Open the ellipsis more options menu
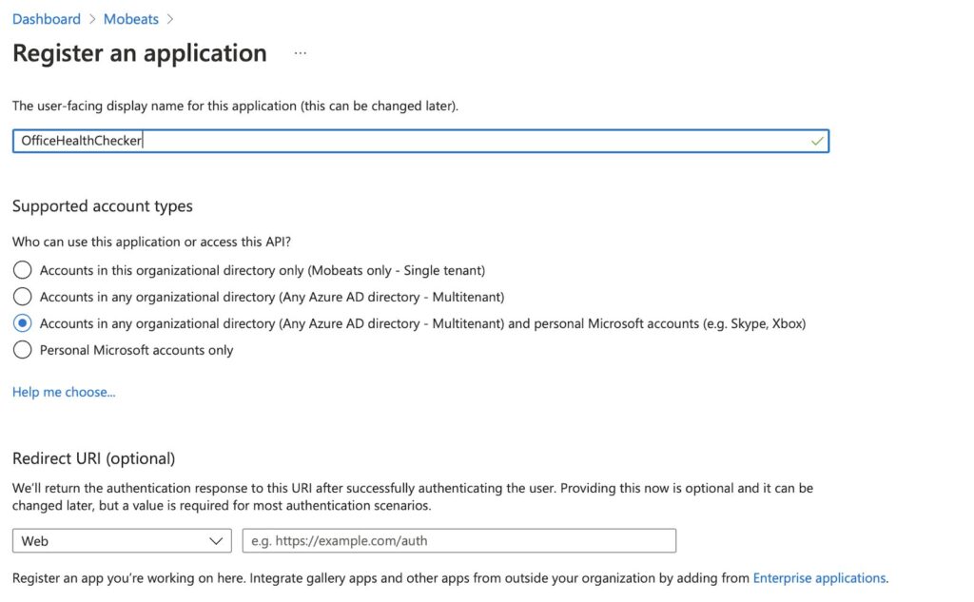The width and height of the screenshot is (974, 602). coord(300,53)
